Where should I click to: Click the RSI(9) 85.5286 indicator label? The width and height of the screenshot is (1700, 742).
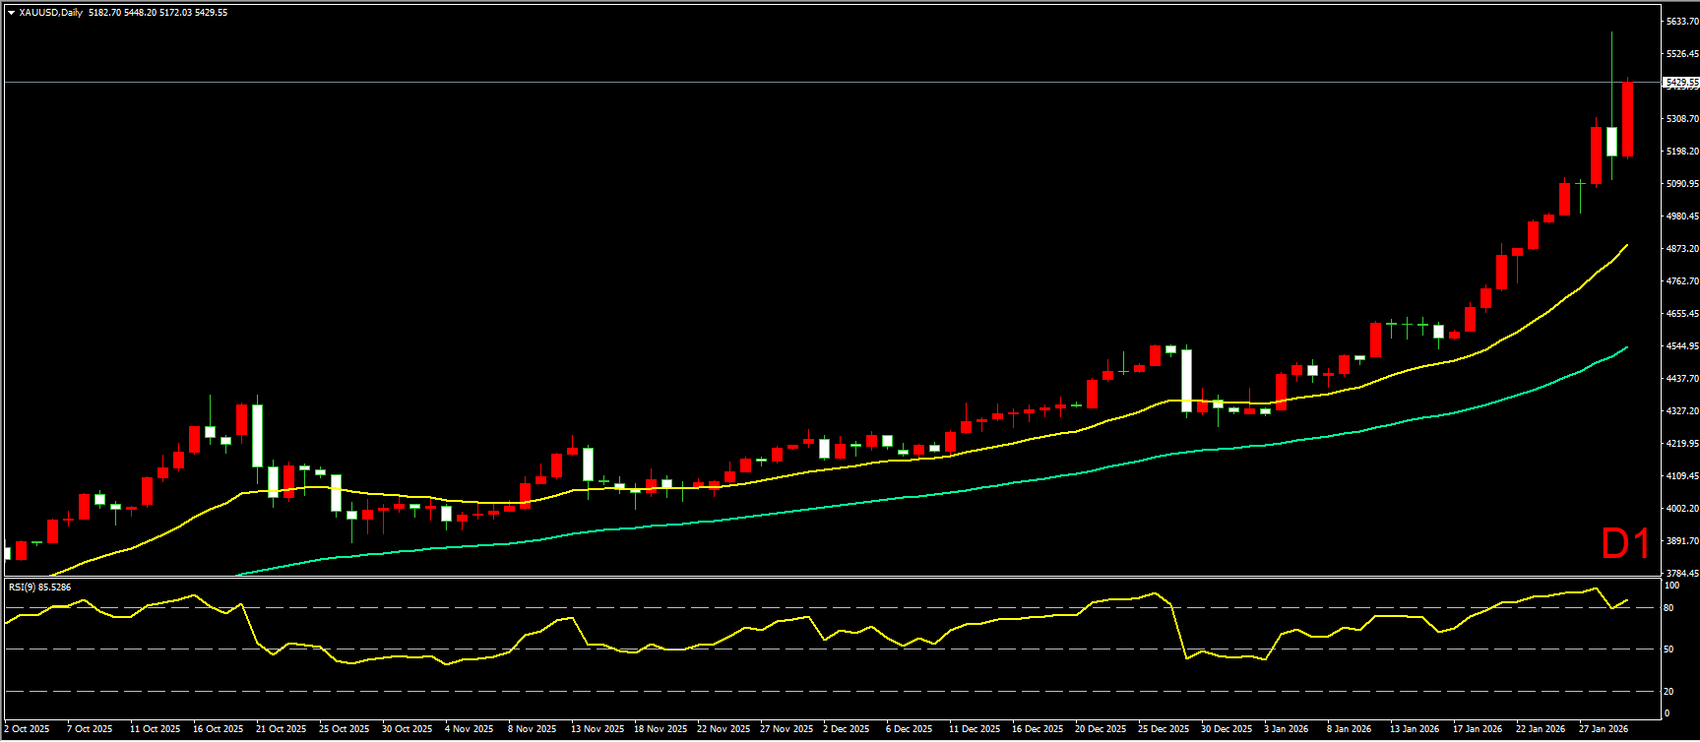pos(40,587)
